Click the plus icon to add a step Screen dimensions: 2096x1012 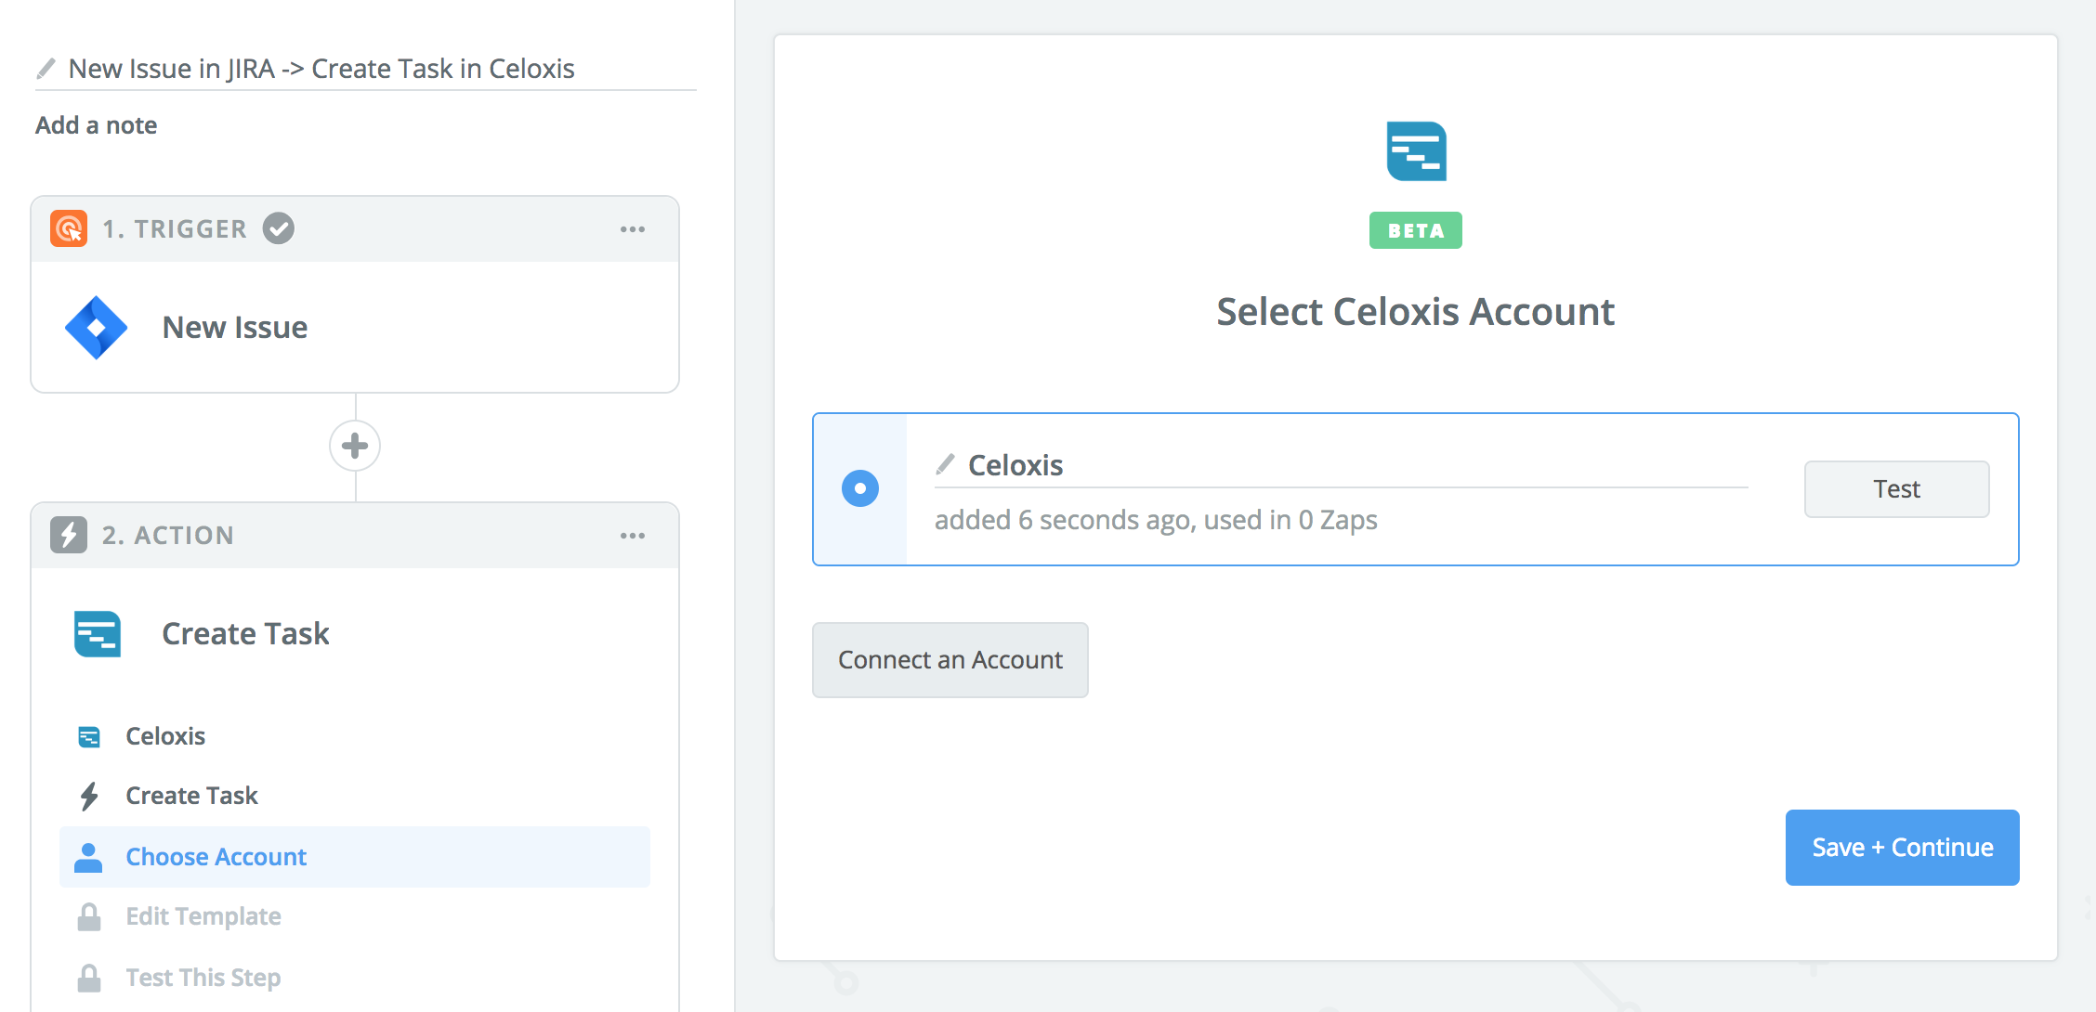tap(355, 446)
